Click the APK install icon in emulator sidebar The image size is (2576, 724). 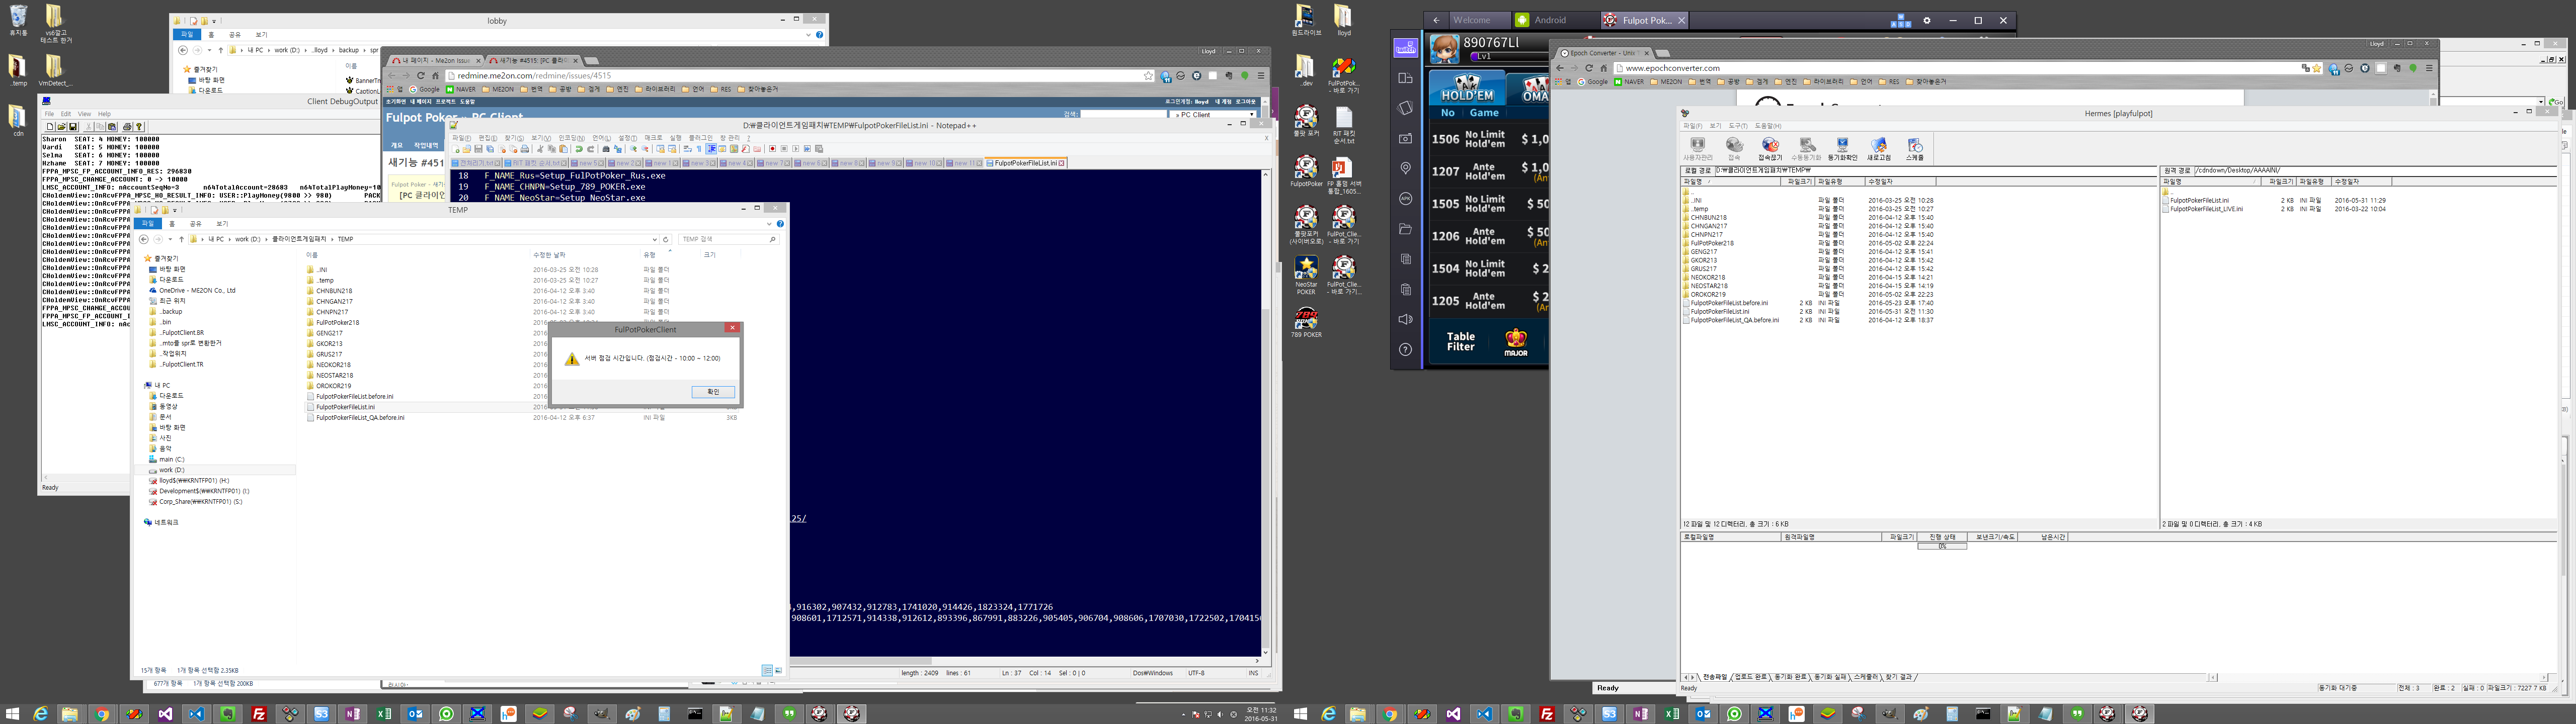click(x=1406, y=199)
